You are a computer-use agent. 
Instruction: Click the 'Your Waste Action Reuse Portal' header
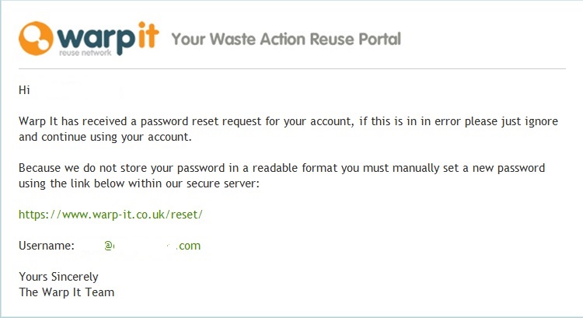click(x=286, y=39)
